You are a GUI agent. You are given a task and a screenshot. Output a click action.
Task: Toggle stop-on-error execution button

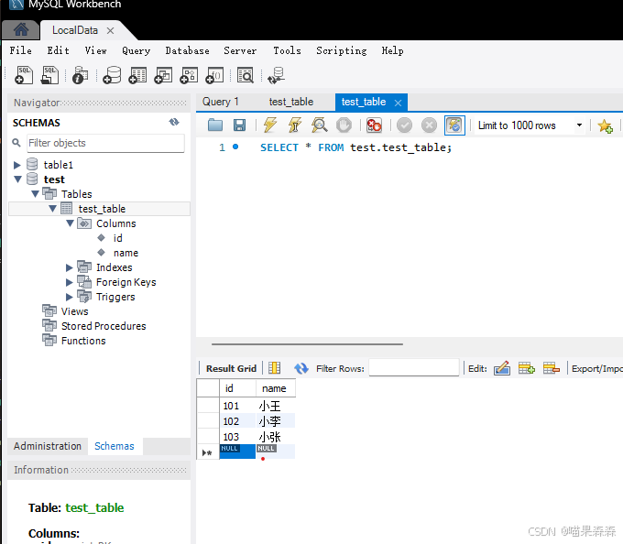(x=374, y=125)
